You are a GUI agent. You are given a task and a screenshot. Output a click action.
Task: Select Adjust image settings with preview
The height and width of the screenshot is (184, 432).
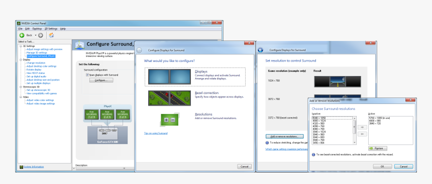44,49
